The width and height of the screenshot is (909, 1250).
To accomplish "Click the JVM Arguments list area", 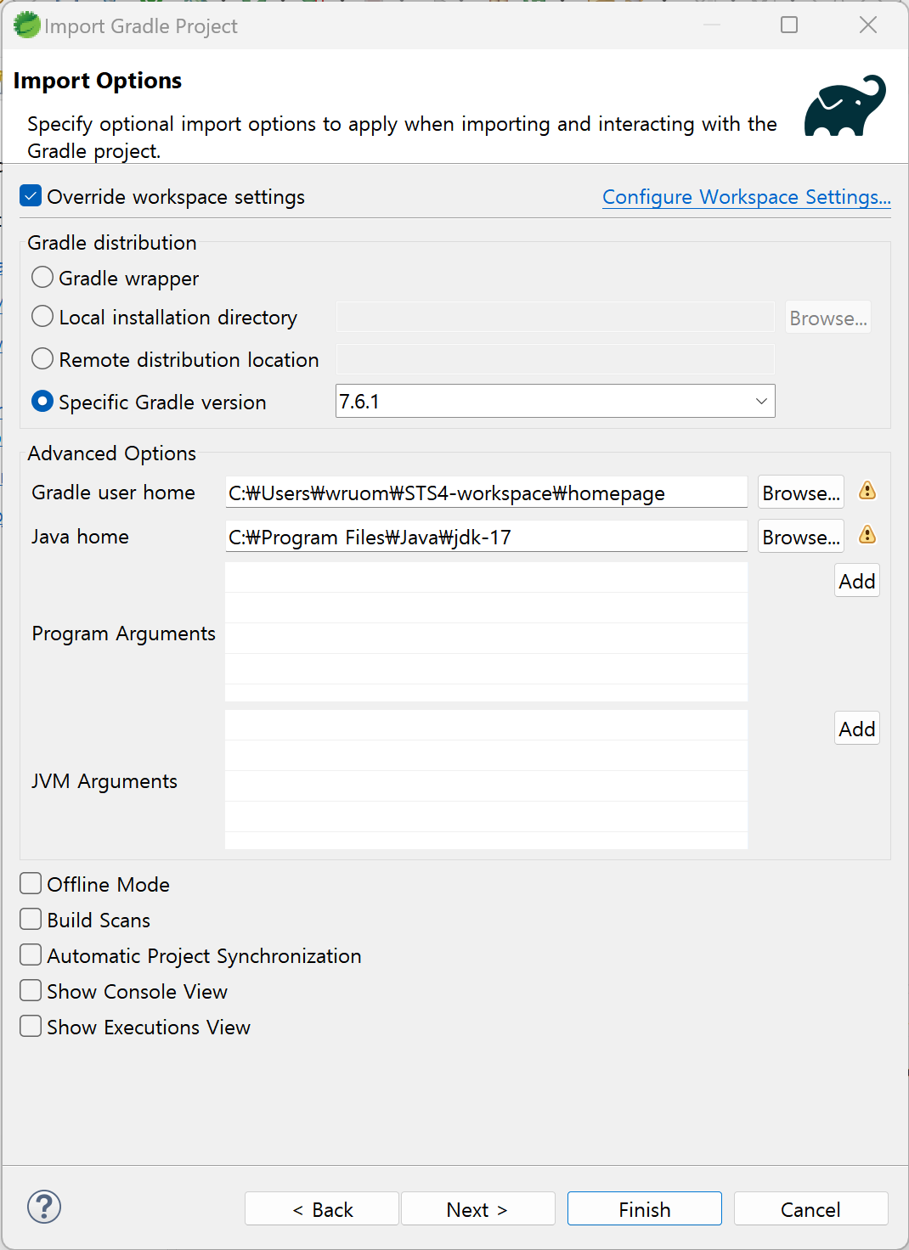I will click(x=486, y=780).
